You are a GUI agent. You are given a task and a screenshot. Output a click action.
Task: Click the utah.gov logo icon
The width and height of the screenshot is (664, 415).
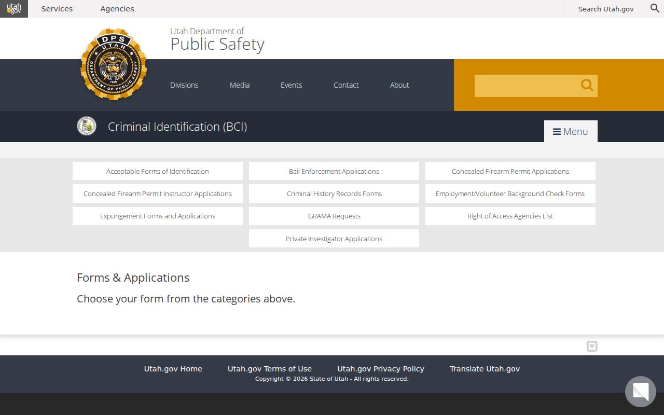(x=14, y=9)
